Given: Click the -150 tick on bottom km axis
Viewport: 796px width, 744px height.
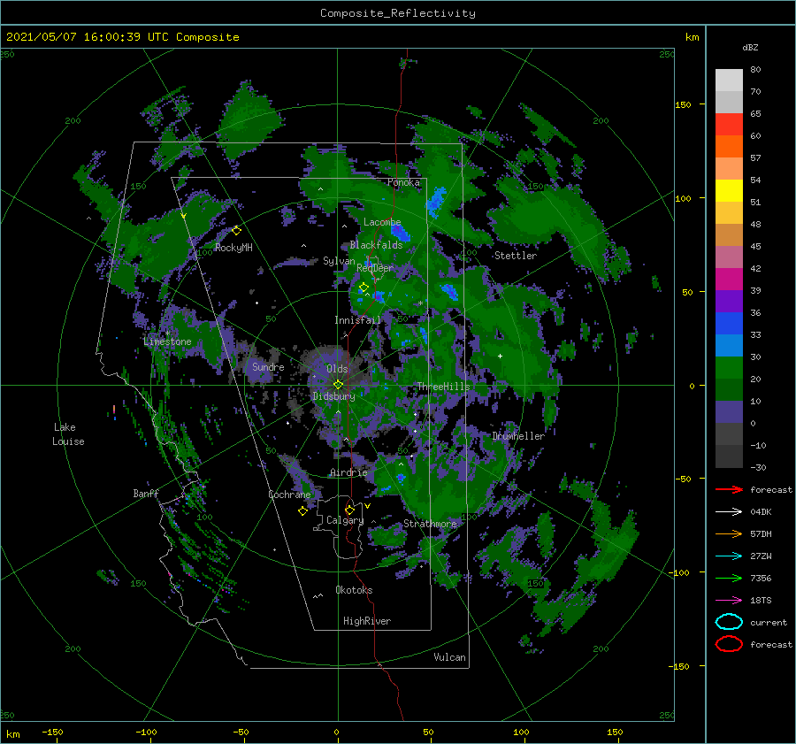Looking at the screenshot, I should pyautogui.click(x=52, y=732).
